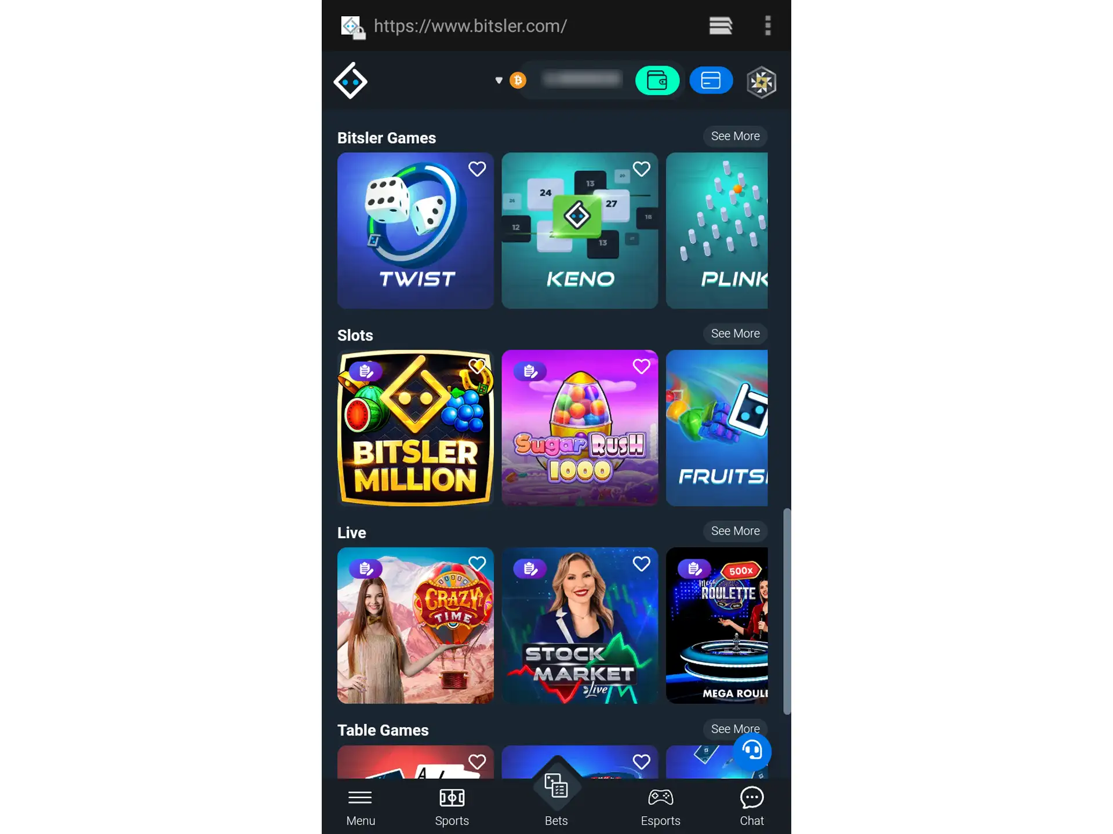Screen dimensions: 1113x834
Task: Click See More Table Games button
Action: [x=735, y=729]
